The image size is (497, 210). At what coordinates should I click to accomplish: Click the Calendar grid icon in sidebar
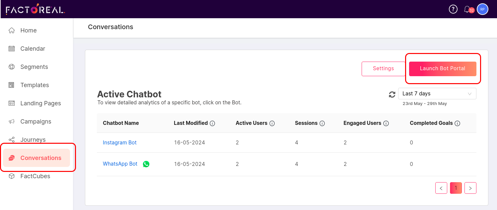[12, 49]
